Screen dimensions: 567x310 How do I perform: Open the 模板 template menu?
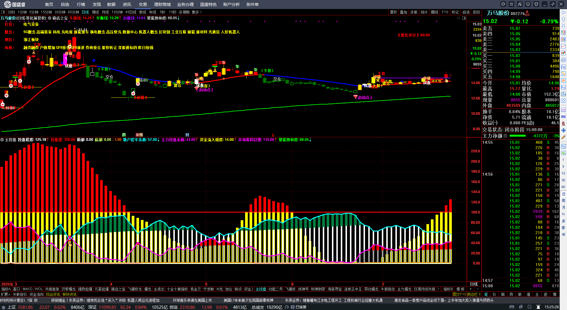(460, 289)
